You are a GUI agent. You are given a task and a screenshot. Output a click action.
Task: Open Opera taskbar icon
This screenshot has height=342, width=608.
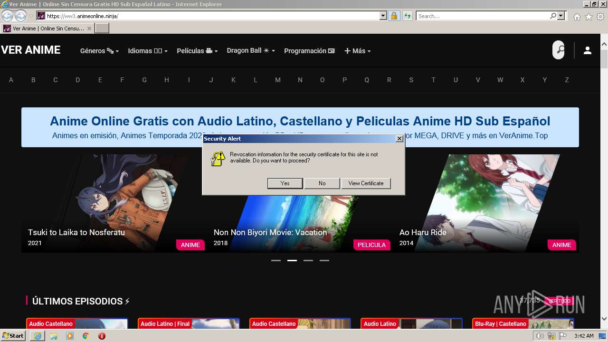[x=102, y=336]
